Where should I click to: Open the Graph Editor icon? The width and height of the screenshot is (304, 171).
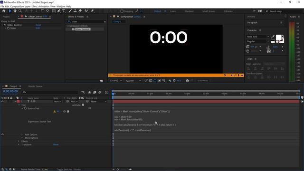(106, 92)
